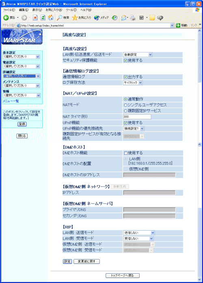The image size is (203, 283).
Task: Open the お気に入り(A) menu
Action: pyautogui.click(x=54, y=10)
